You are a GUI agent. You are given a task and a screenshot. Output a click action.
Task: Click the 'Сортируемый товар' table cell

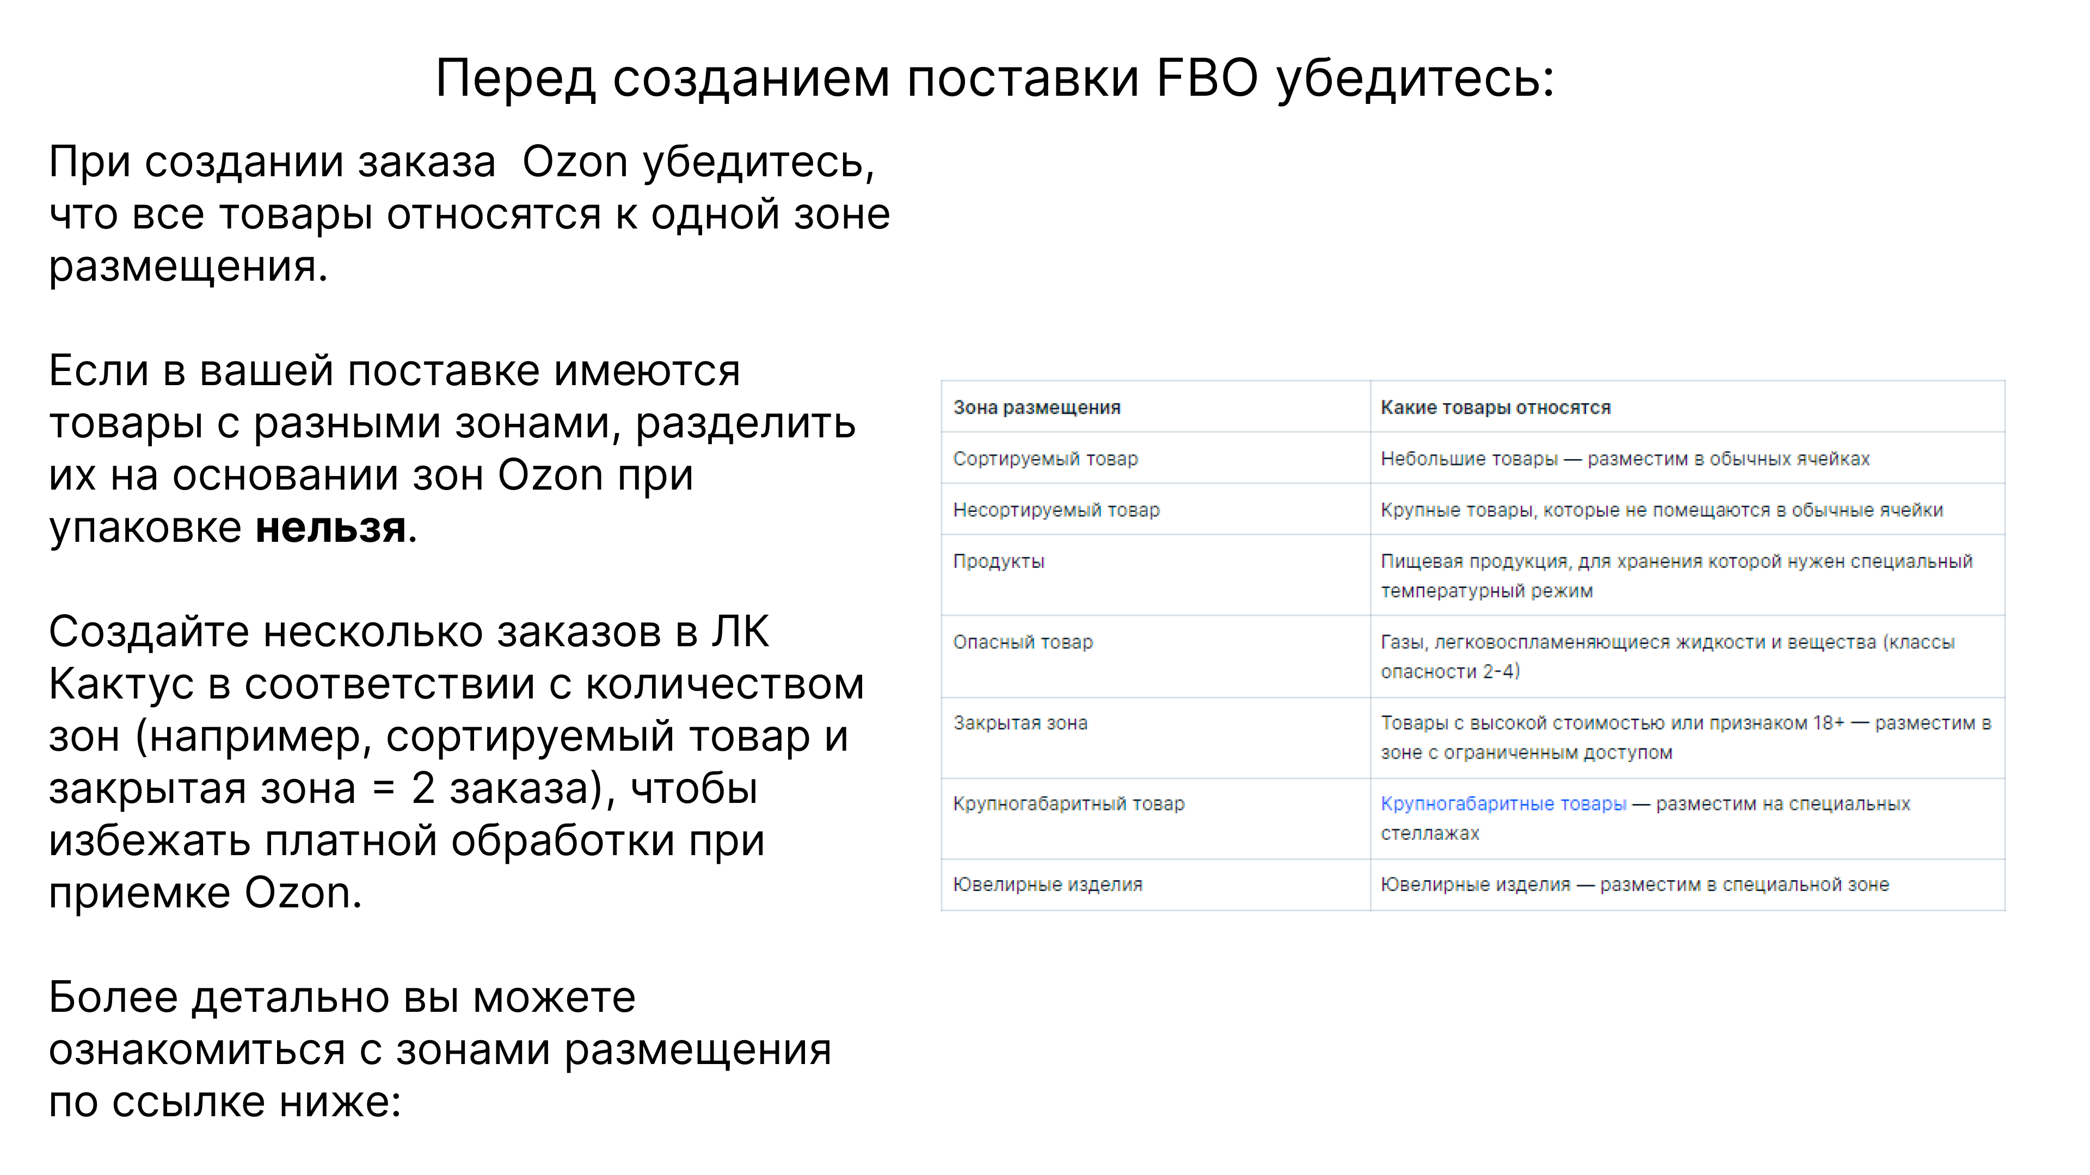[1045, 459]
